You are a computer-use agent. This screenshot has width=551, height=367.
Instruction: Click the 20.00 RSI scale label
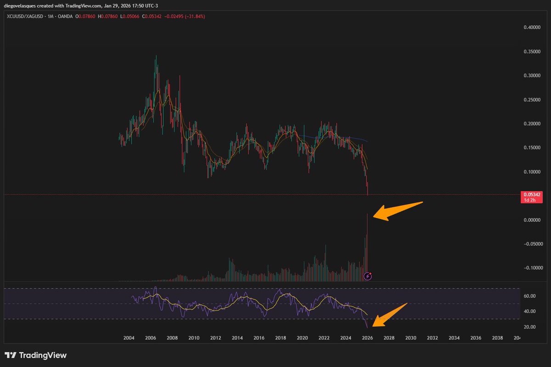pyautogui.click(x=530, y=327)
